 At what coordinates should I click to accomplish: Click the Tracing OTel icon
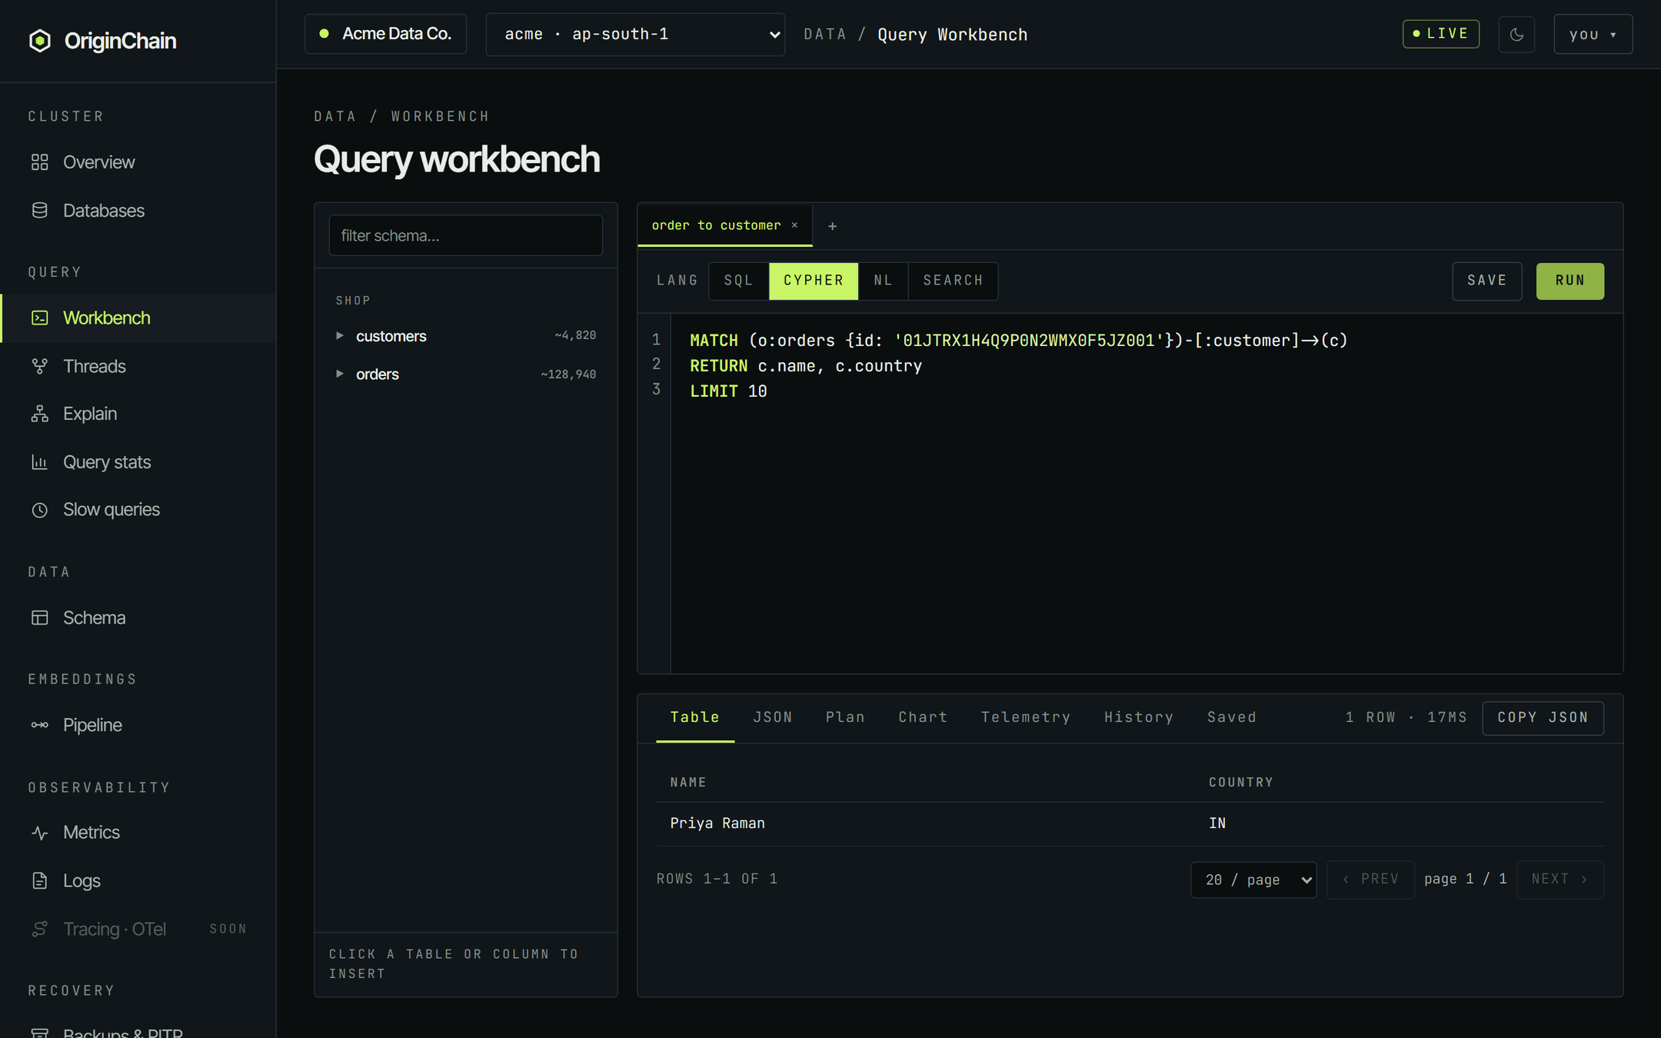40,929
